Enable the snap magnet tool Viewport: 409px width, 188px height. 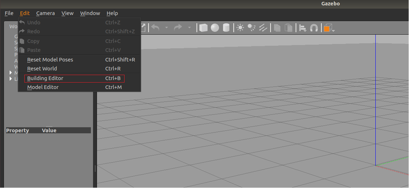tap(314, 28)
